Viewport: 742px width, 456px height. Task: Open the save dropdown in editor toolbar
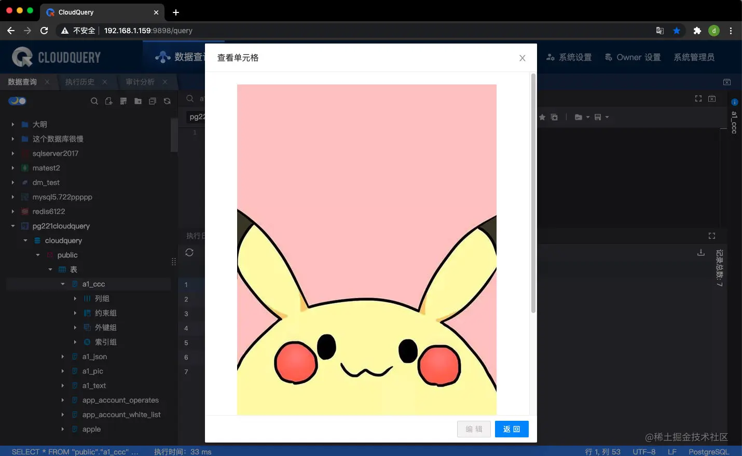[x=601, y=117]
